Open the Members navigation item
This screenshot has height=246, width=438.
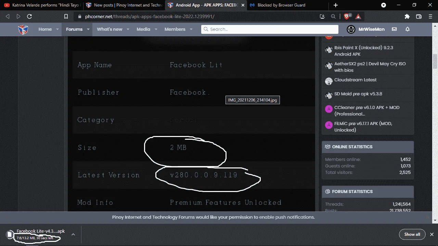175,29
